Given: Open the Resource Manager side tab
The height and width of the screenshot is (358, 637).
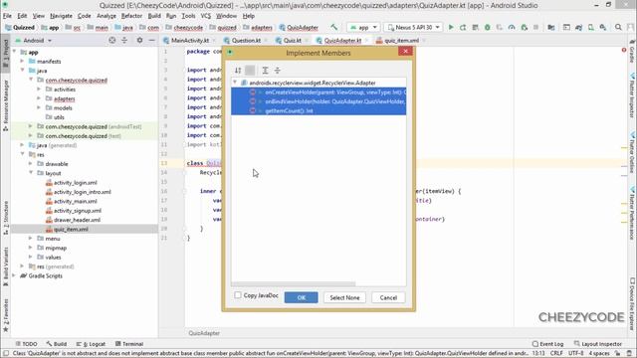Looking at the screenshot, I should 6,105.
